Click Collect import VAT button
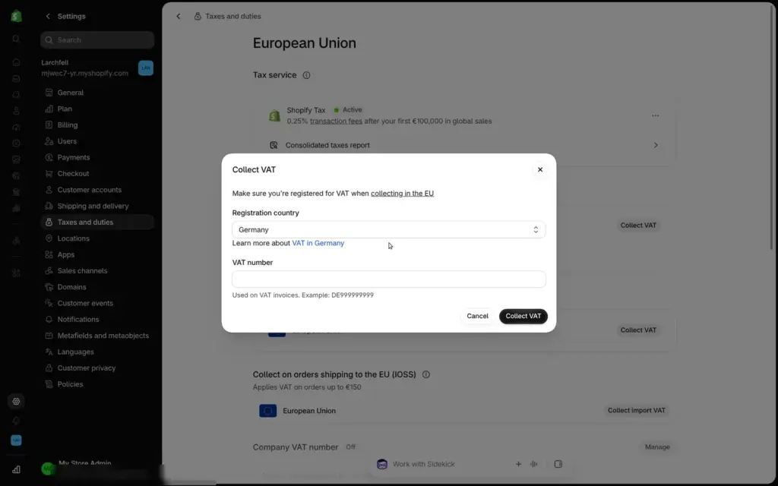The image size is (778, 486). 636,411
